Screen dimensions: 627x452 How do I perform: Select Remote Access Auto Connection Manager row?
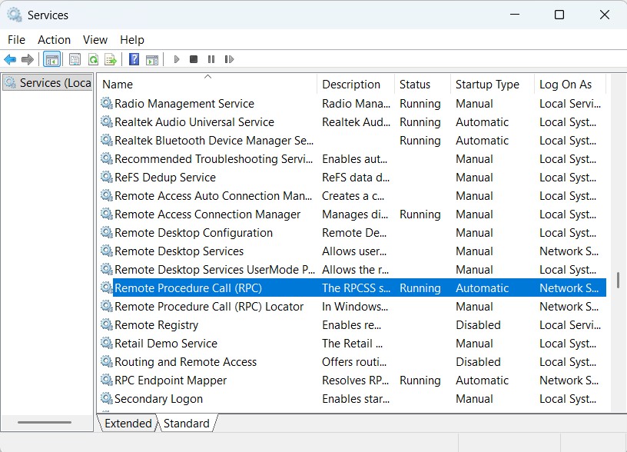pos(353,195)
